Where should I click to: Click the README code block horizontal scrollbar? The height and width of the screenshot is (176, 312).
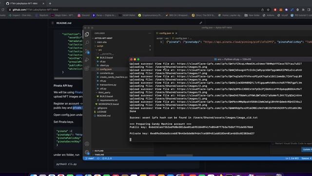pos(68,78)
